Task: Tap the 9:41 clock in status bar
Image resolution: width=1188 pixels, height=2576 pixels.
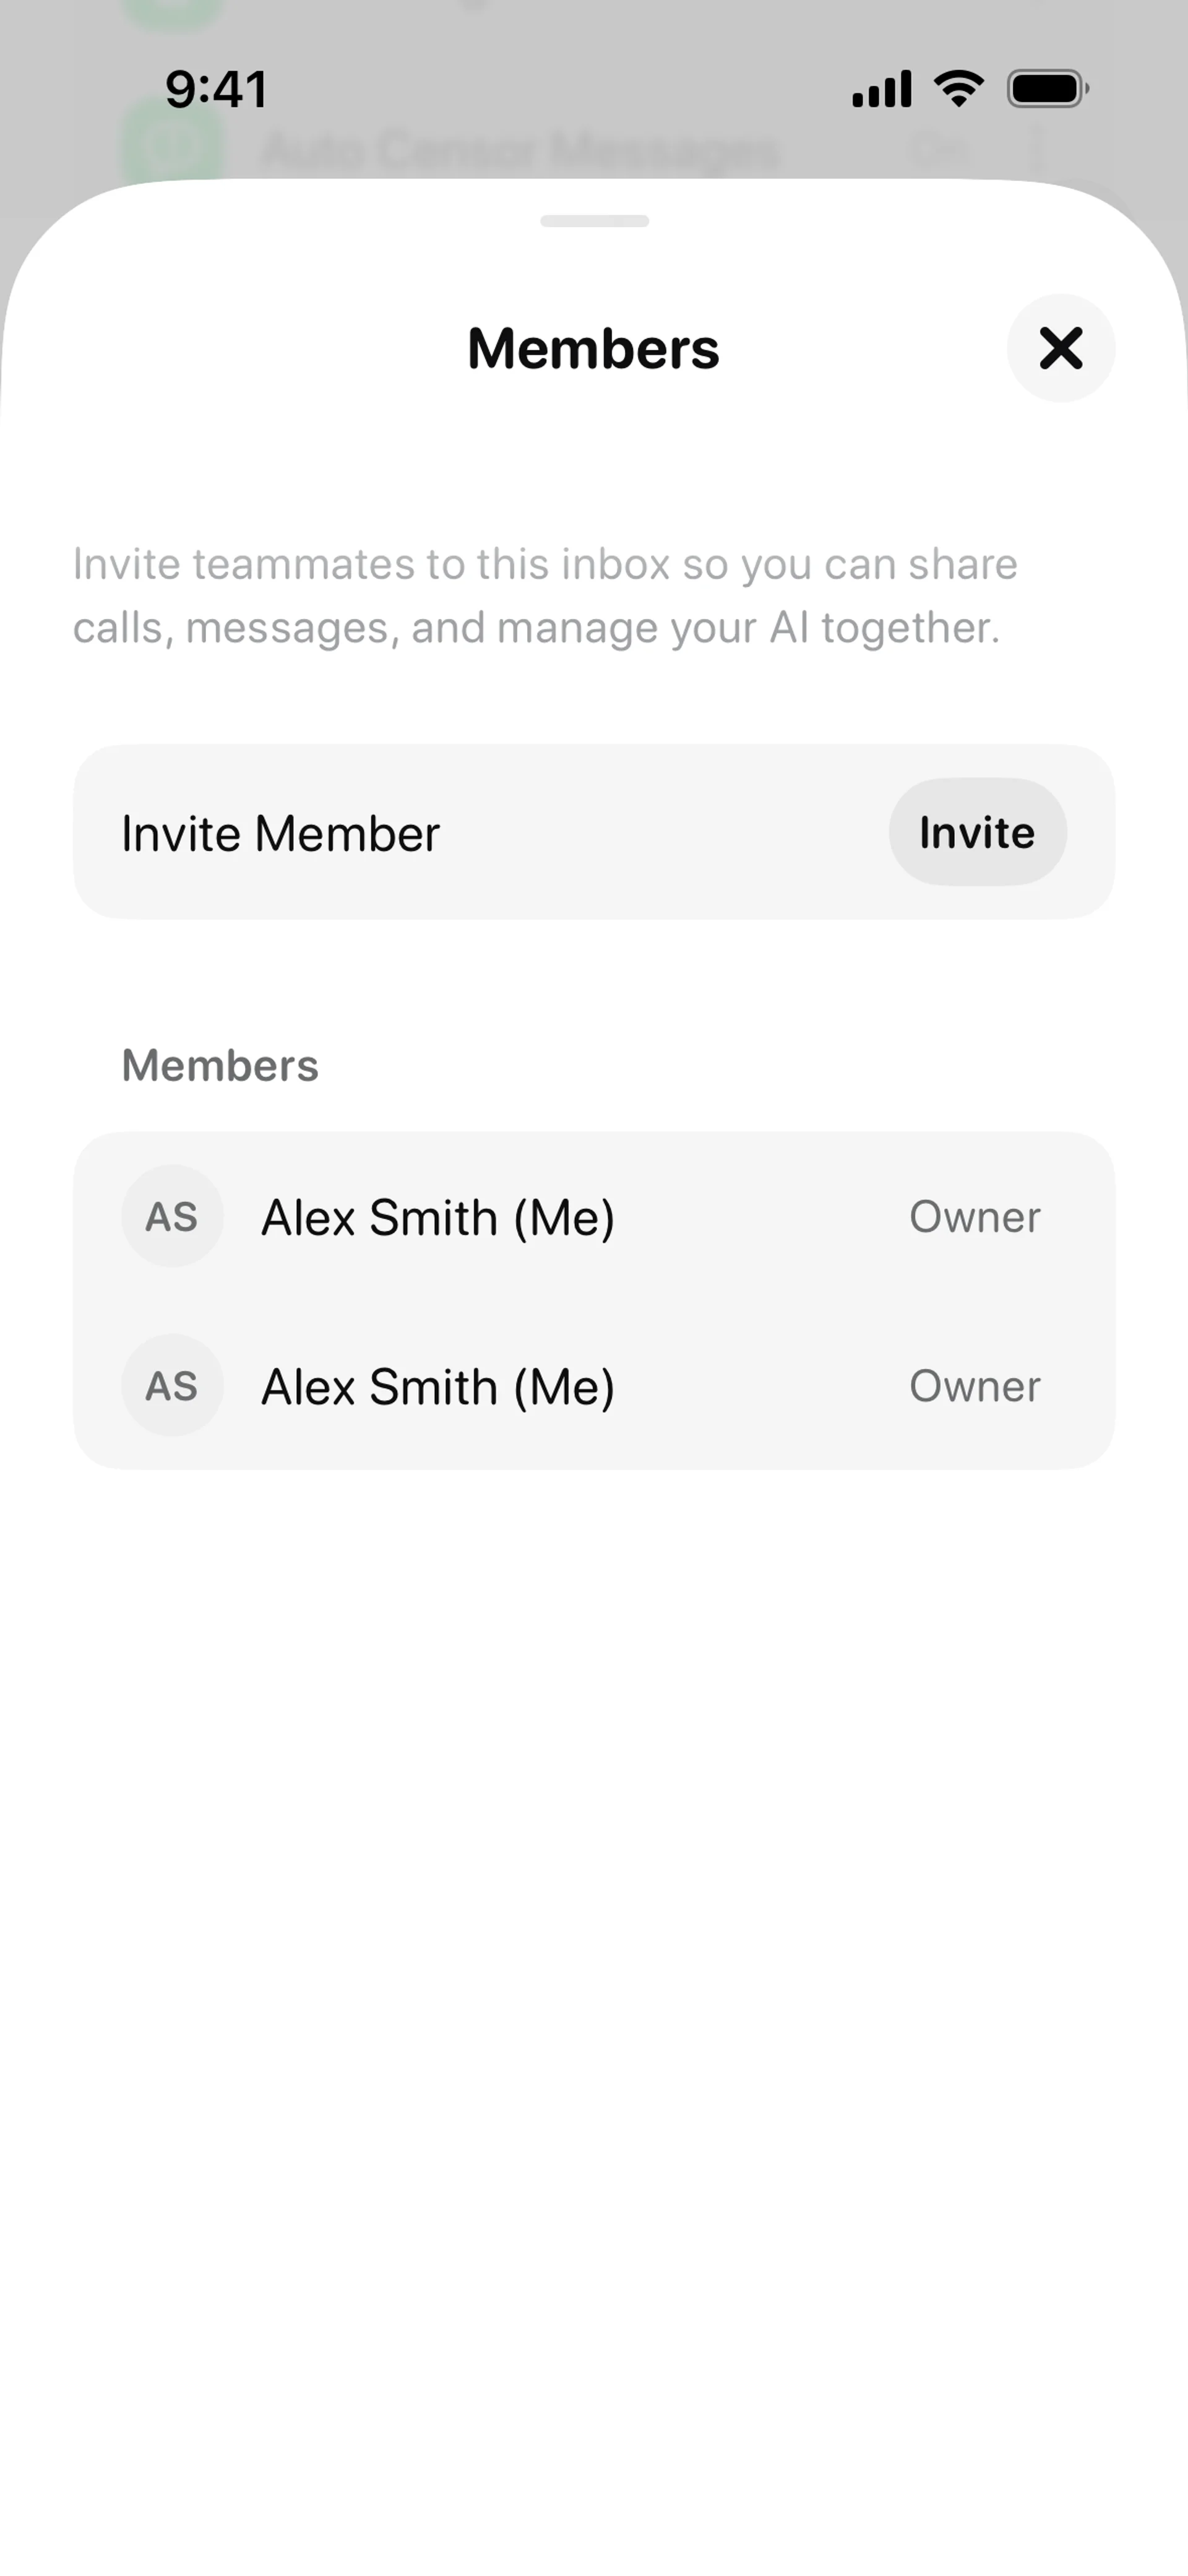Action: point(216,89)
